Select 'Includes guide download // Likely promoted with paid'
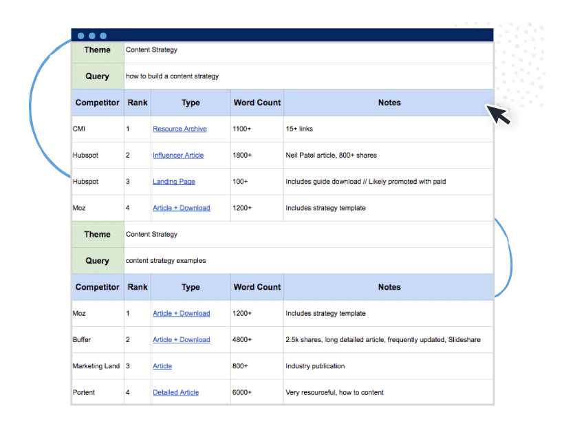 click(x=389, y=182)
